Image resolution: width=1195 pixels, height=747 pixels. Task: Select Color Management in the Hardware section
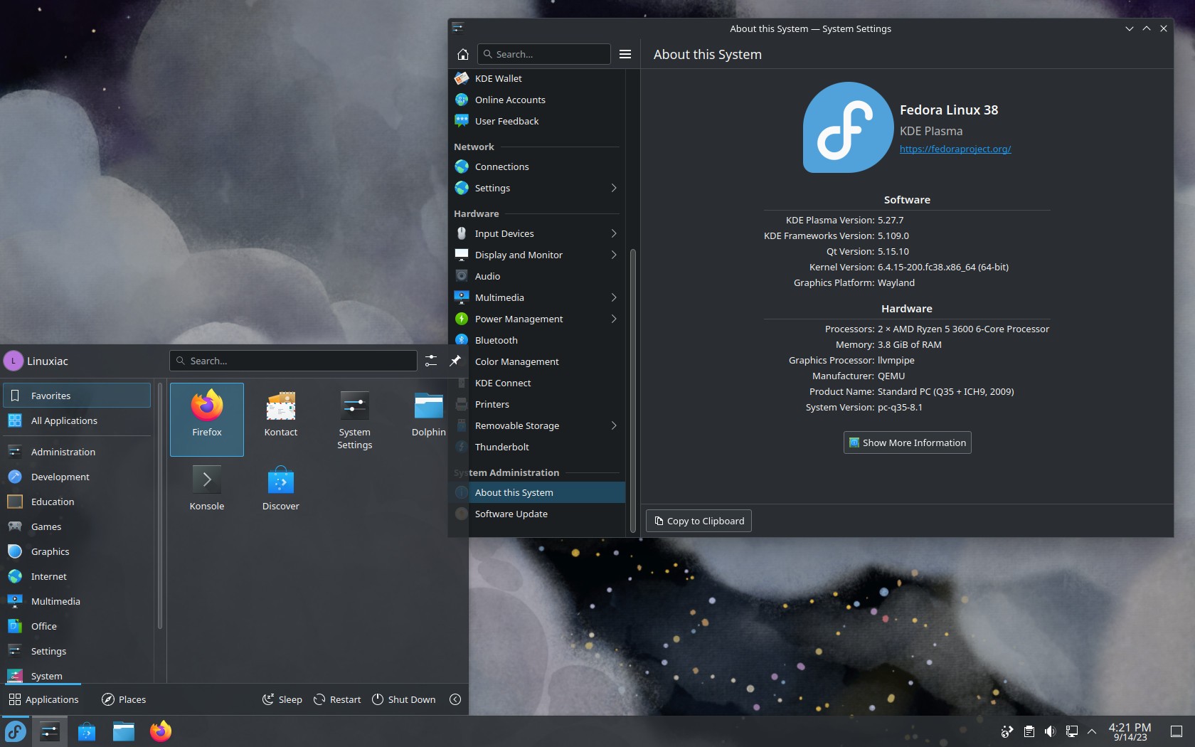519,361
